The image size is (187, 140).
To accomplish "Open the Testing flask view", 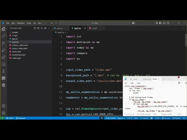I will [x=4, y=71].
